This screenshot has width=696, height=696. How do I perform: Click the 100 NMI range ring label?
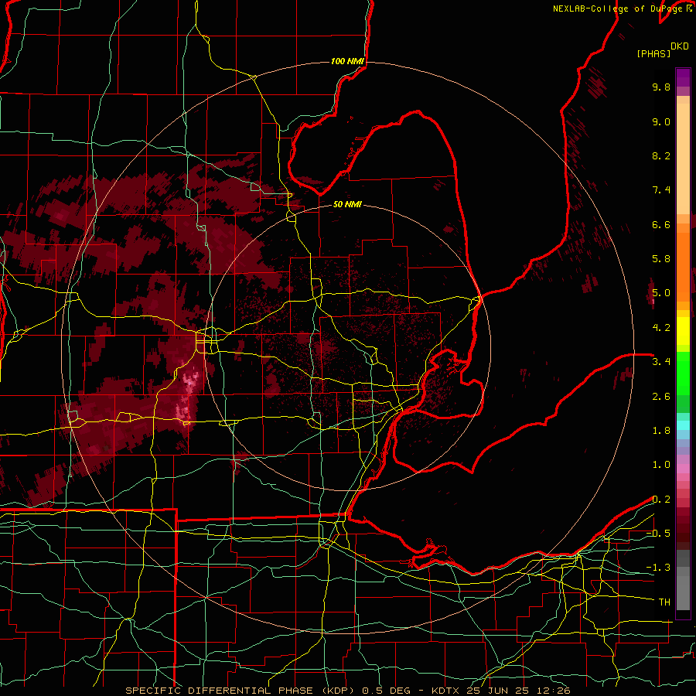click(x=347, y=61)
